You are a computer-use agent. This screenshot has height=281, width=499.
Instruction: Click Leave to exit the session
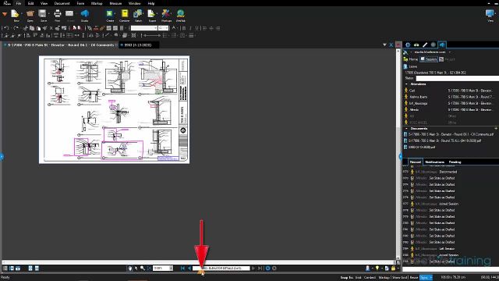coord(413,66)
